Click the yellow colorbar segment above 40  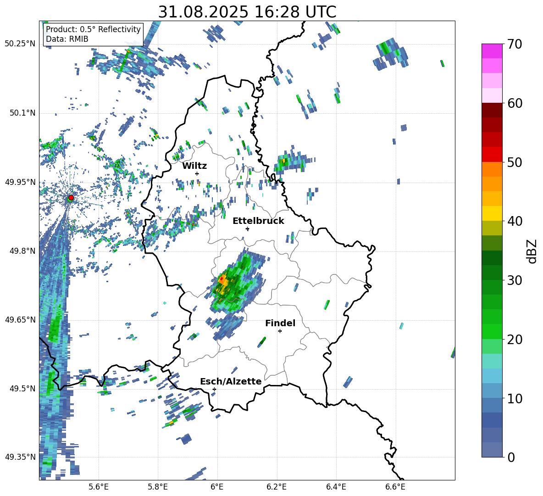click(492, 213)
